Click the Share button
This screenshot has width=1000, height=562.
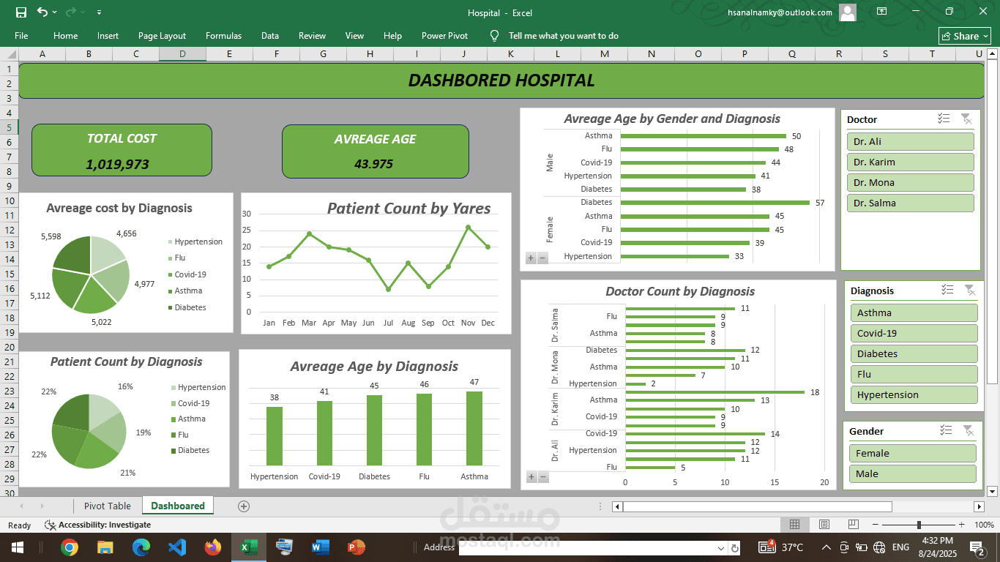pos(965,36)
